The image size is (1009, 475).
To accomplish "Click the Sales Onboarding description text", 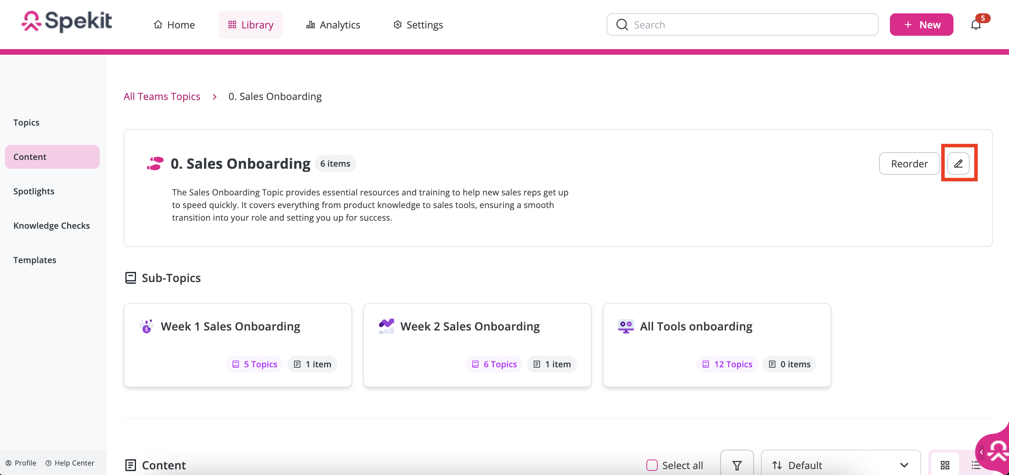I will (x=370, y=205).
